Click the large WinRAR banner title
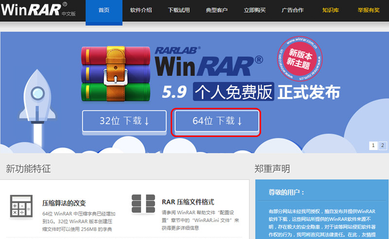Screen dimensions: 389x239 pos(209,66)
